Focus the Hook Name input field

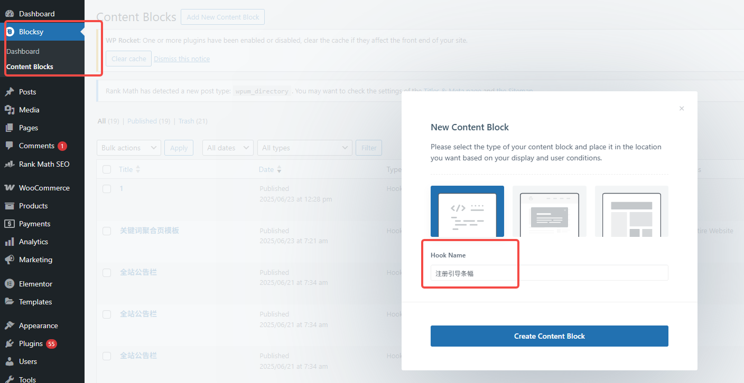(x=550, y=273)
